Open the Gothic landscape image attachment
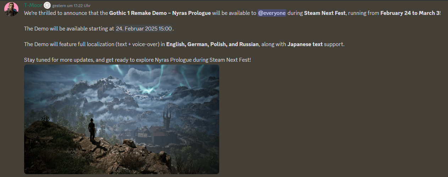The height and width of the screenshot is (177, 448). [x=122, y=119]
